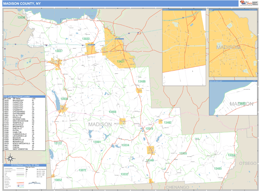The image size is (261, 191).
Task: Click the Madison County, NY title bar
Action: [x=26, y=3]
